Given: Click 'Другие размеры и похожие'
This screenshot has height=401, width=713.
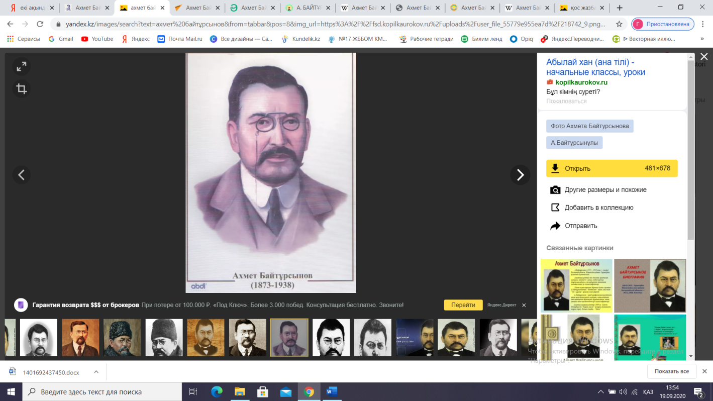Looking at the screenshot, I should tap(598, 189).
